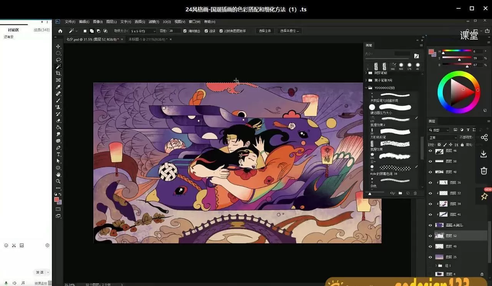Select the Move tool
Viewport: 492px width, 286px height.
[x=58, y=46]
